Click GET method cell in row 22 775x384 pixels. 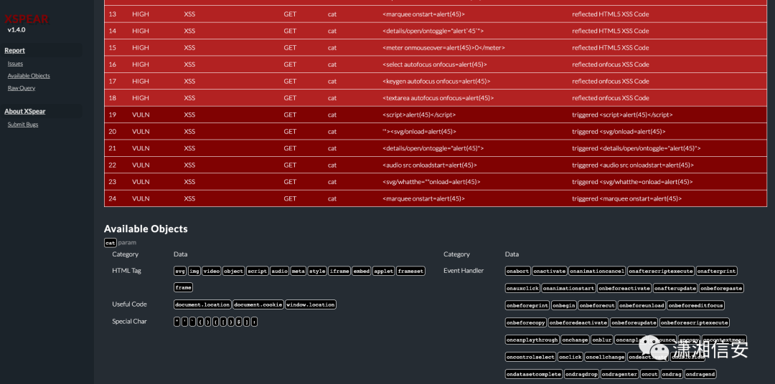290,165
